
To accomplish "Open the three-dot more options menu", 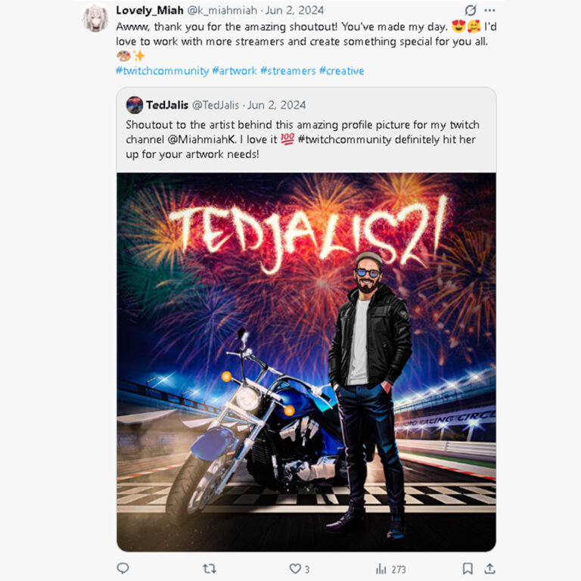I will tap(489, 11).
